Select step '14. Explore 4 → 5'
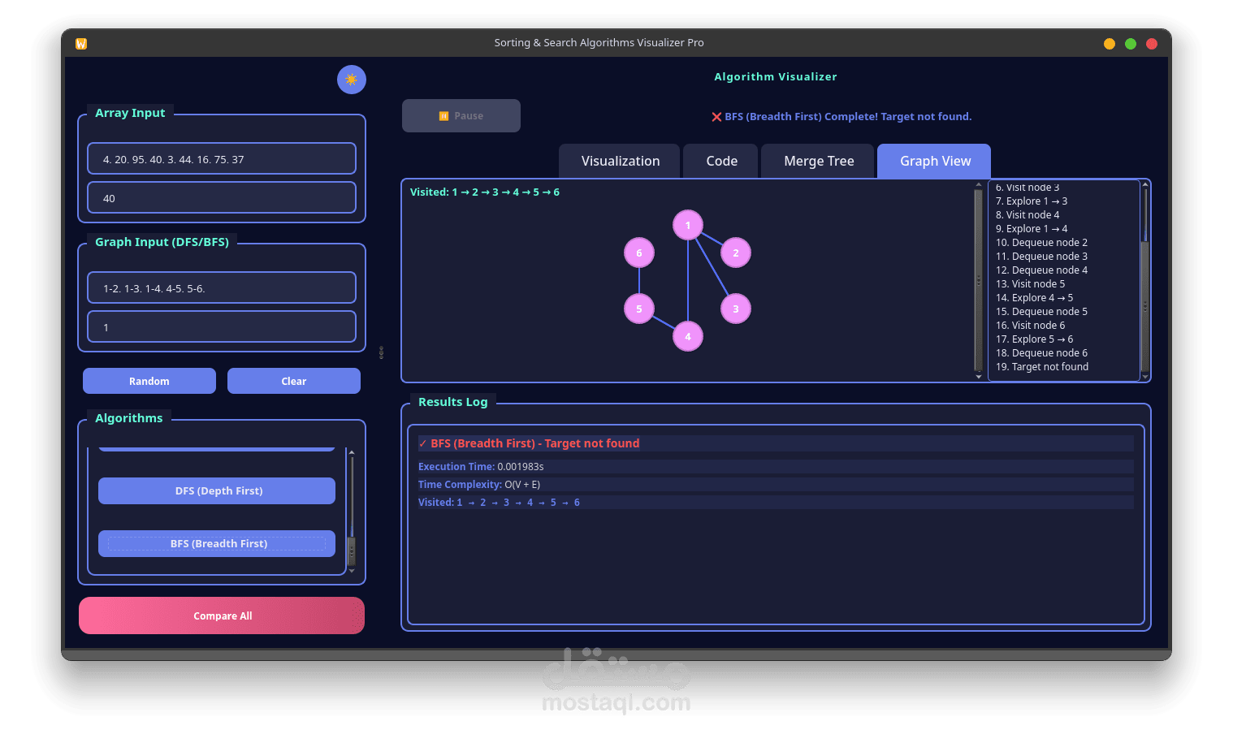The width and height of the screenshot is (1233, 730). 1035,298
